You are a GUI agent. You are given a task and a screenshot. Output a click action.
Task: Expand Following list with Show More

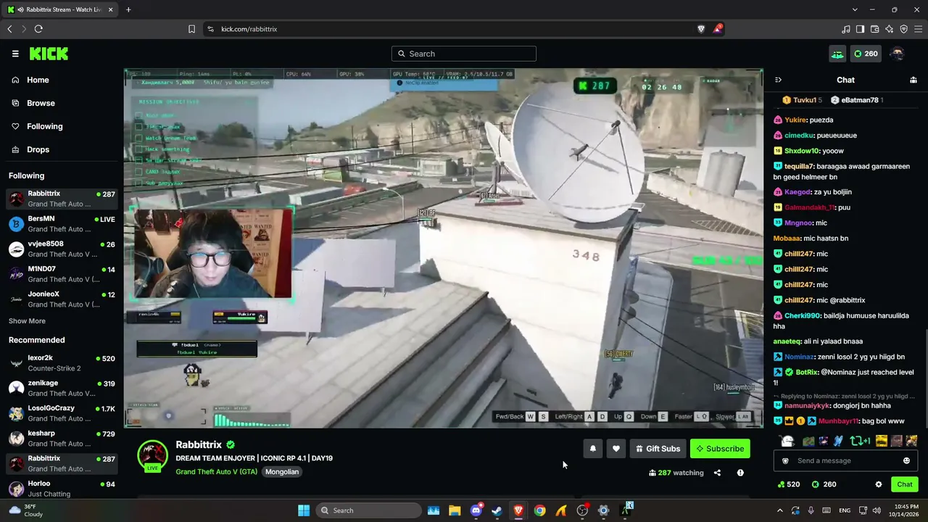pyautogui.click(x=27, y=321)
